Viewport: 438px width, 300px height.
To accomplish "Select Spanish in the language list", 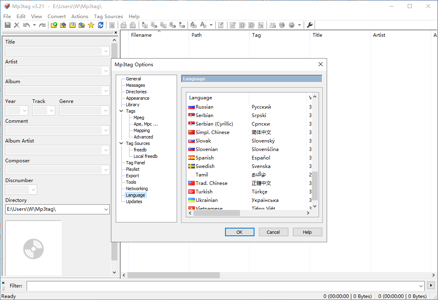I will [204, 158].
